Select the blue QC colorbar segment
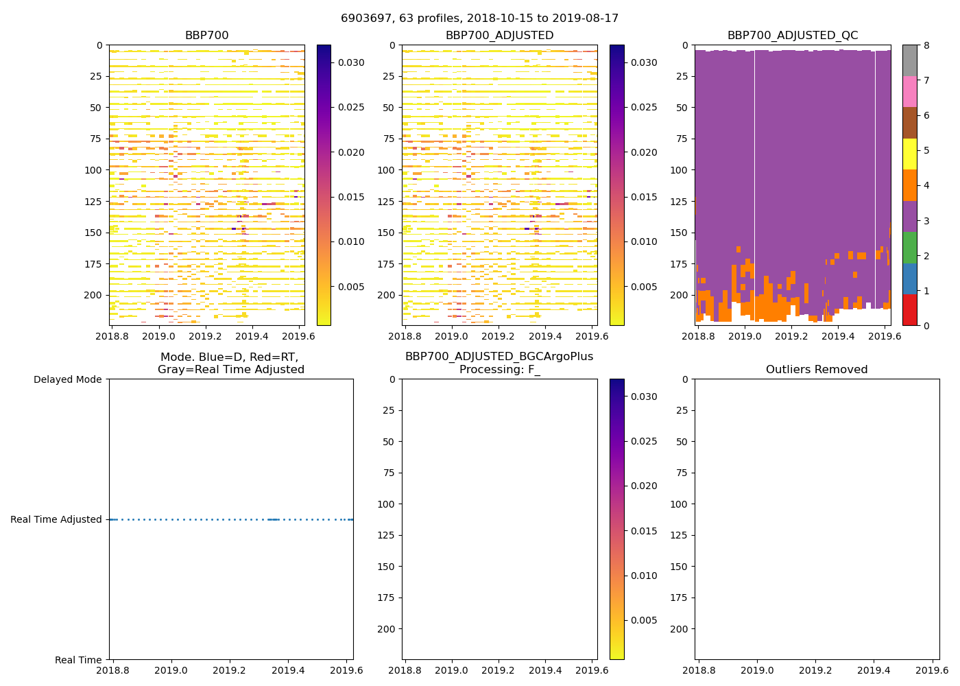This screenshot has height=686, width=960. point(909,279)
